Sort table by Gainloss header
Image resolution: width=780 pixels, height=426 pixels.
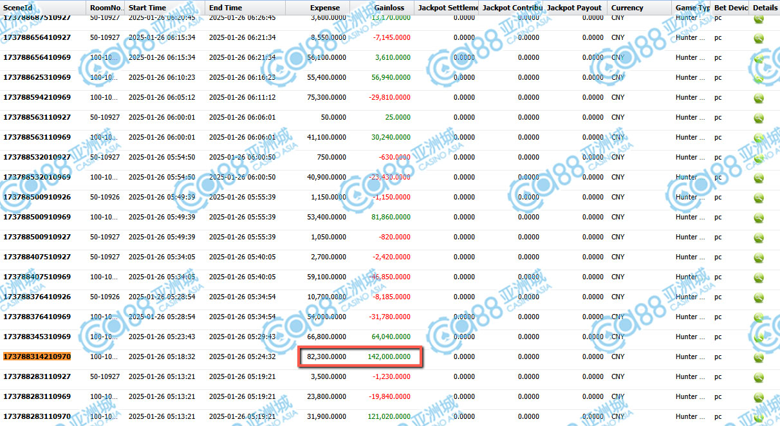point(382,8)
